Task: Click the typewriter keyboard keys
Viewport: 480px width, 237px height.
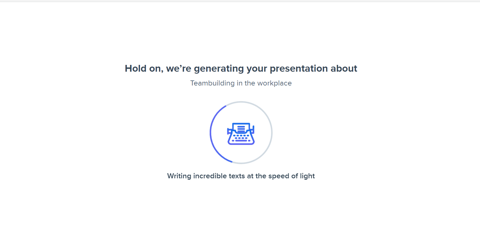Action: [x=241, y=138]
